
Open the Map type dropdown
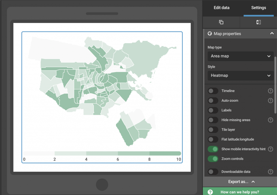click(240, 56)
